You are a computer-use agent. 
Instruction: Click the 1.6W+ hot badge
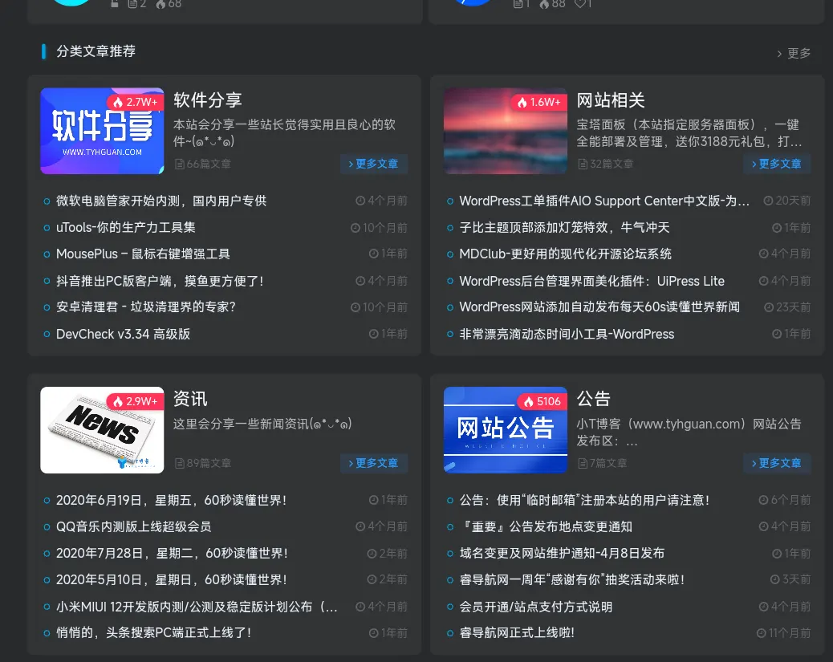click(539, 102)
